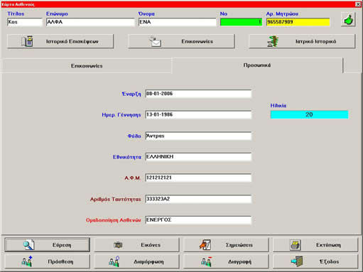Click the Έναρξη label

(131, 94)
